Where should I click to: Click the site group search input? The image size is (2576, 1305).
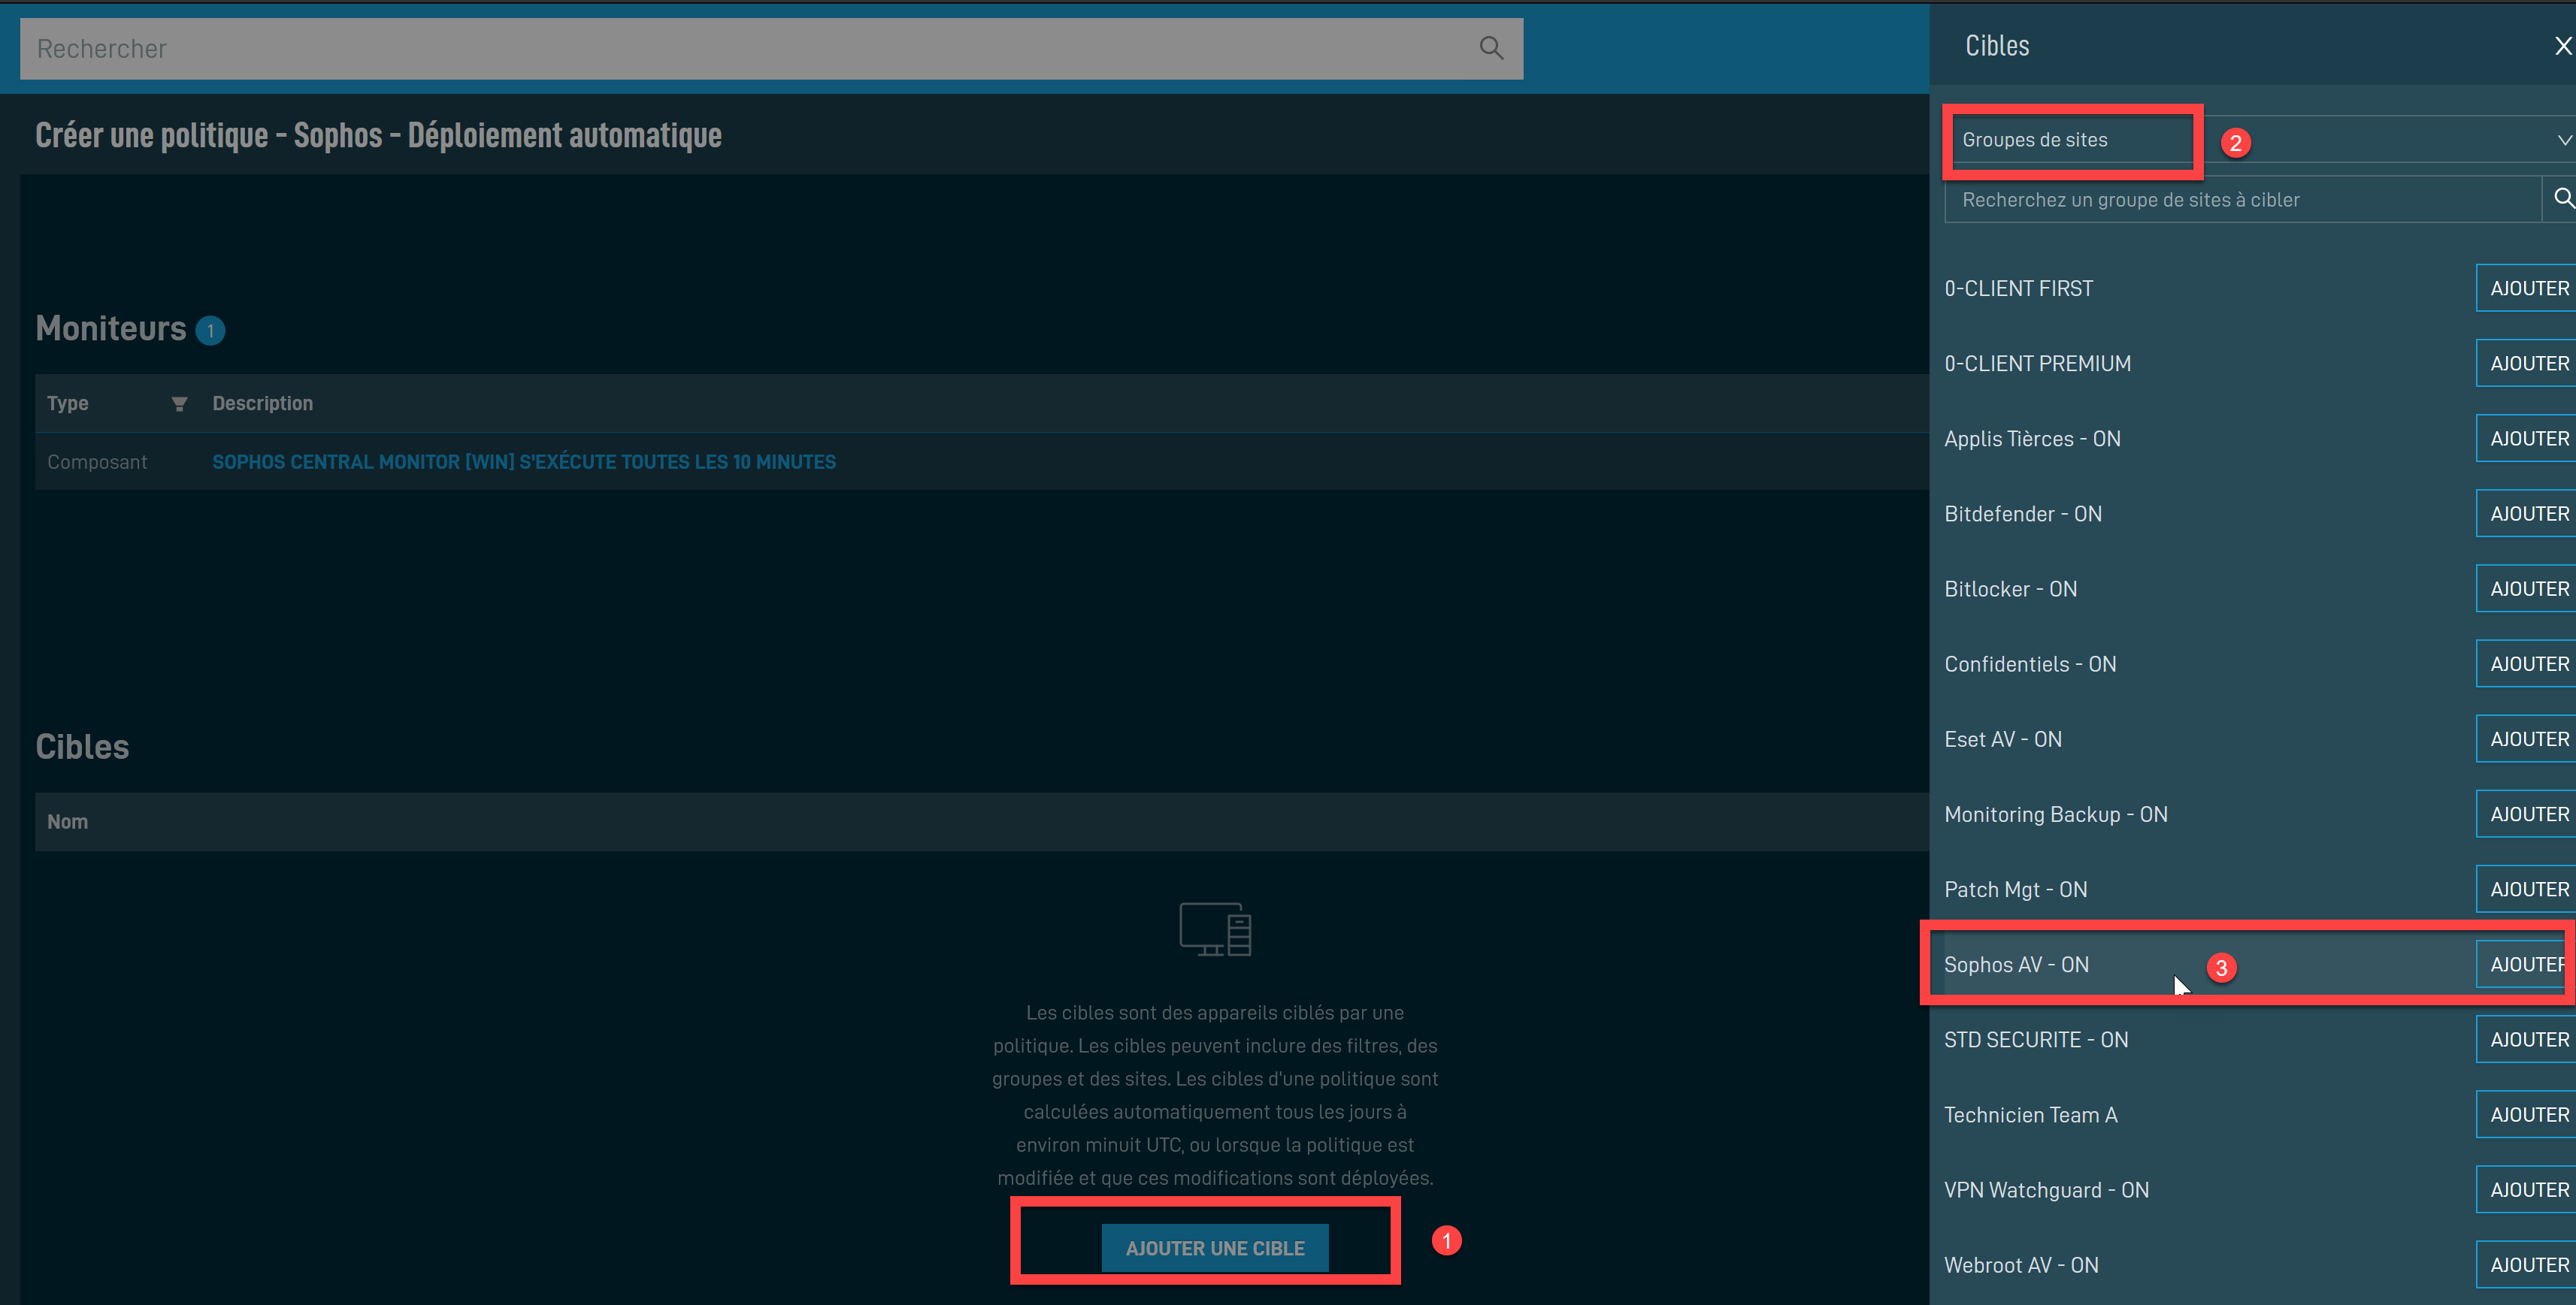point(2240,200)
